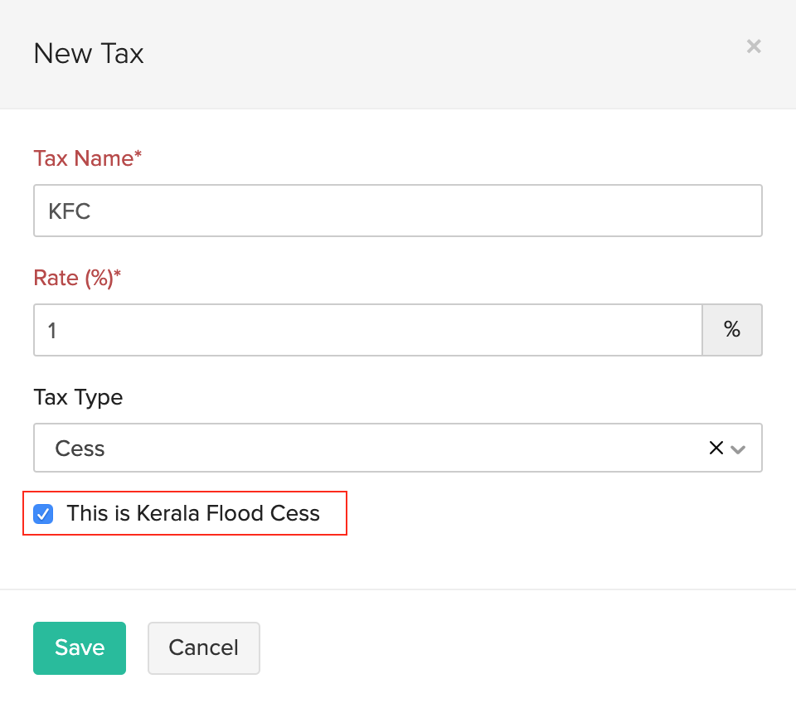Screen dimensions: 796x708
Task: Click the 'Tax Name*' field label
Action: (88, 158)
